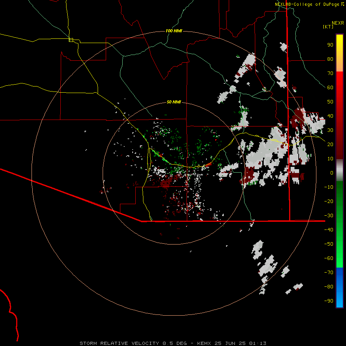This screenshot has height=346, width=346.
Task: Click the -10 value on the velocity scale
Action: 329,187
